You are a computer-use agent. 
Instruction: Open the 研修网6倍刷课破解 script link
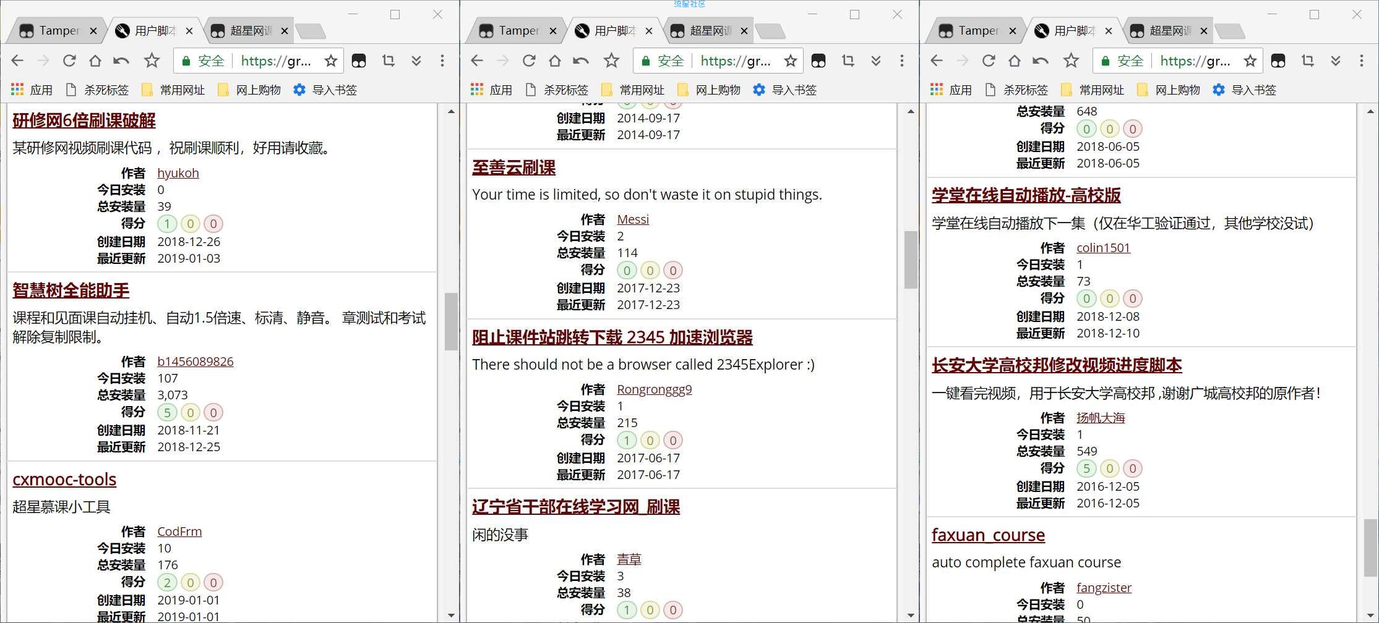[84, 120]
